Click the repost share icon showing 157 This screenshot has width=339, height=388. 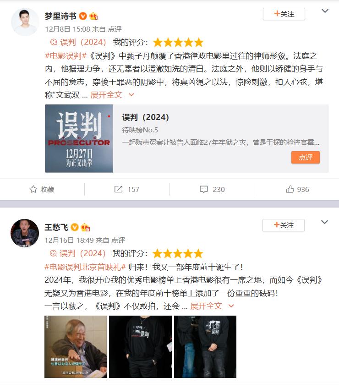point(118,189)
